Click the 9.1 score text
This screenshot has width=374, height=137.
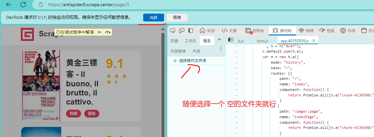114,64
